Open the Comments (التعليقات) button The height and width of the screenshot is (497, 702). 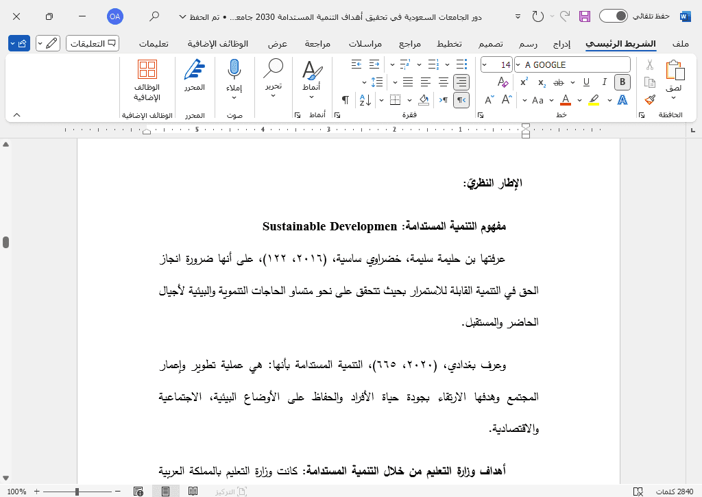(93, 43)
